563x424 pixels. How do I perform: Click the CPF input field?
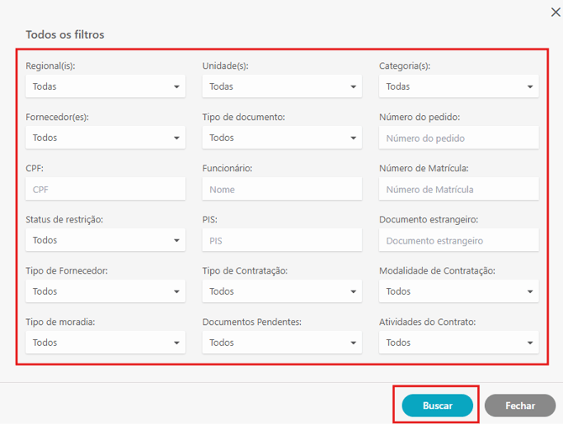[x=105, y=189]
